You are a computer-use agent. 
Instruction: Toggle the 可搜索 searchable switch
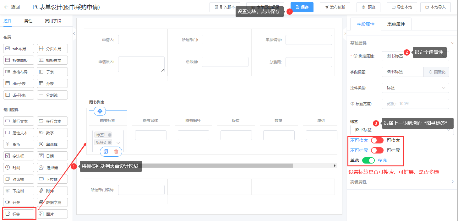(377, 140)
